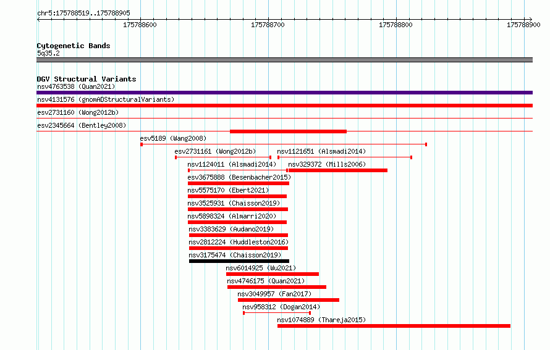Click the esv2731161 (Wong2012b) label
This screenshot has width=550, height=350.
click(216, 151)
